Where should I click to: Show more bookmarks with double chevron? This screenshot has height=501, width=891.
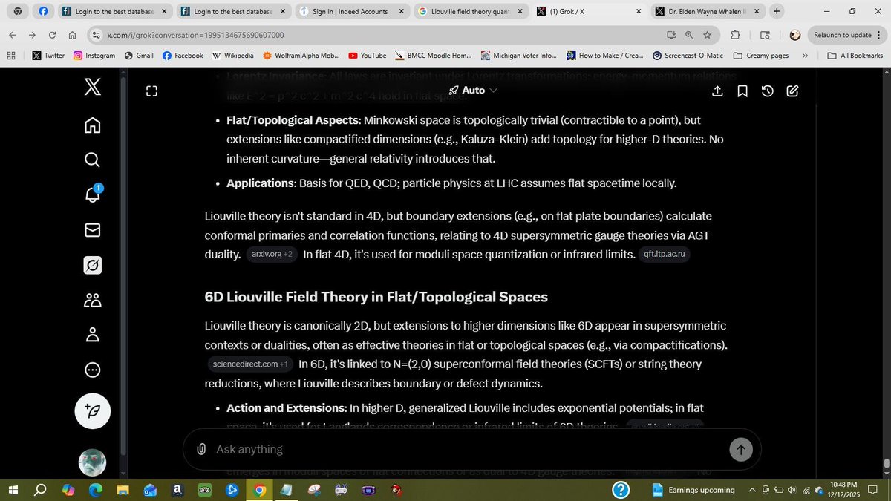coord(805,56)
